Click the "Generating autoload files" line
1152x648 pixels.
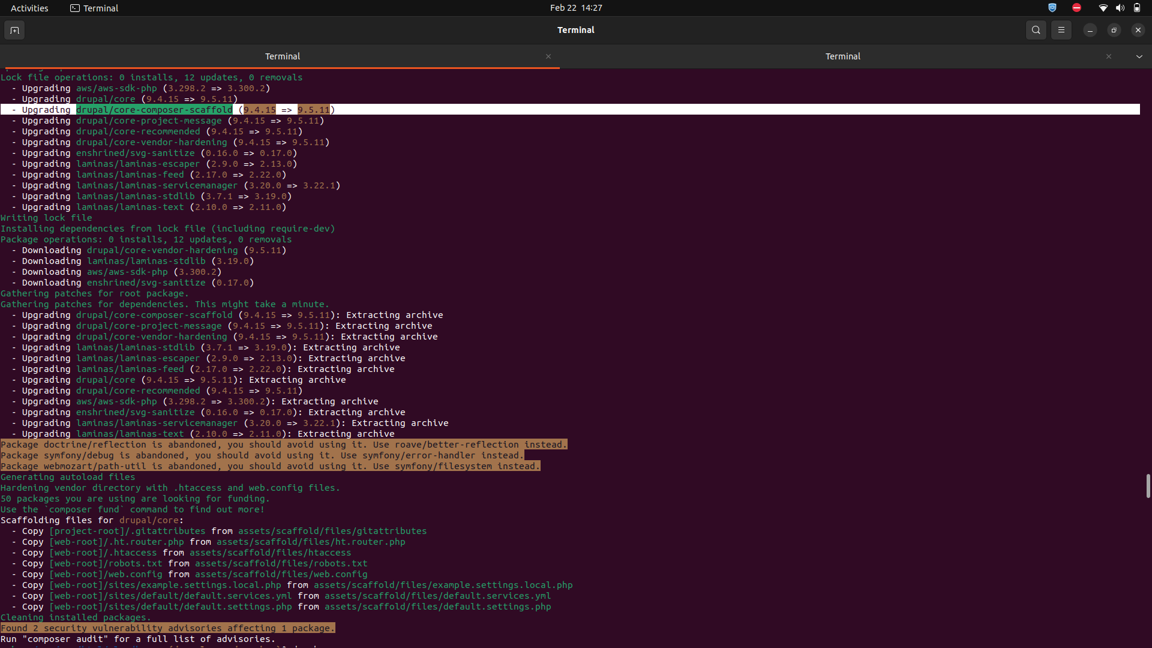[x=68, y=477]
